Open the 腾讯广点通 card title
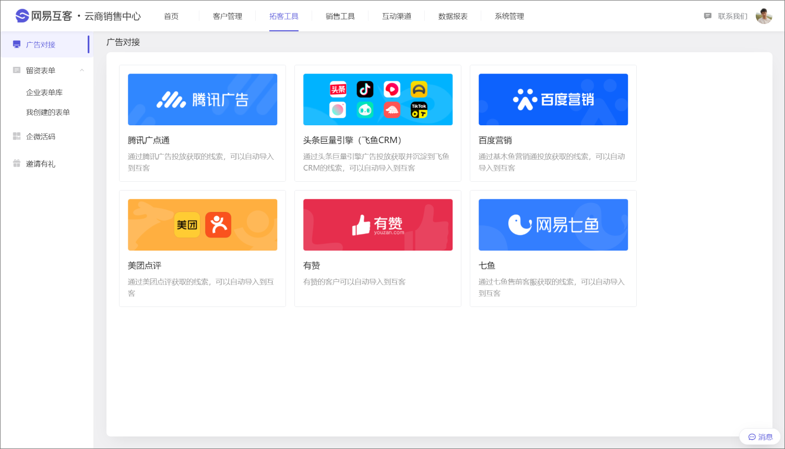Screen dimensions: 785x449 click(149, 140)
